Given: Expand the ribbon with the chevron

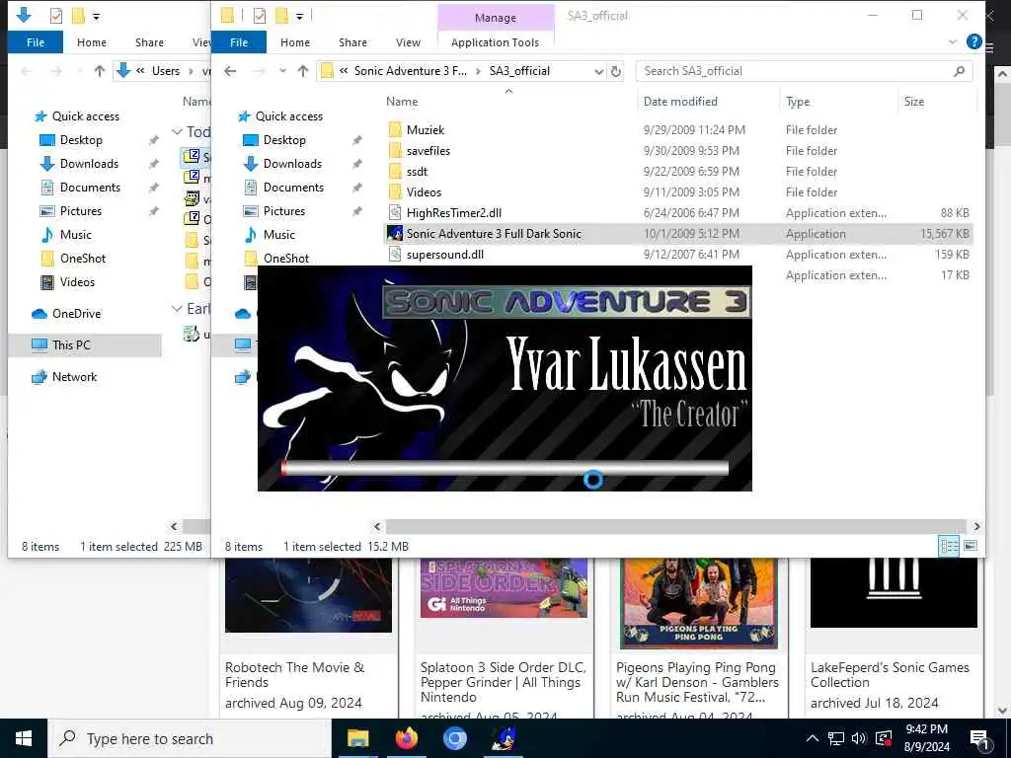Looking at the screenshot, I should coord(953,41).
